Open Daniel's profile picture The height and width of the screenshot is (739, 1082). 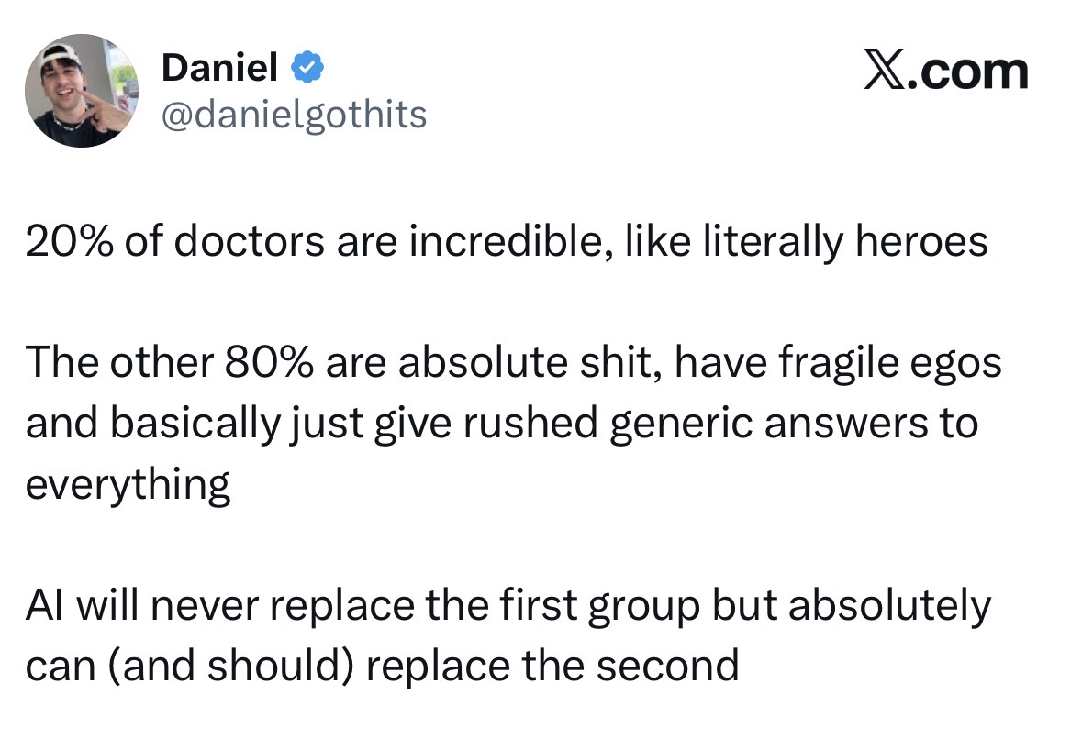tap(82, 90)
